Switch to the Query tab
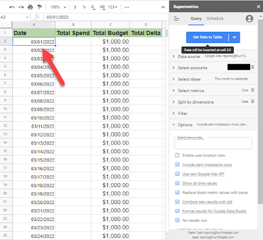This screenshot has width=263, height=240. pos(196,18)
